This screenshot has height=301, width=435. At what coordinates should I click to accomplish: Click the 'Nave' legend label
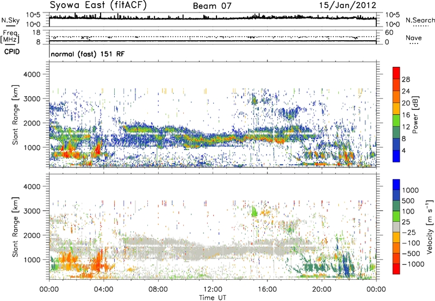click(x=414, y=37)
